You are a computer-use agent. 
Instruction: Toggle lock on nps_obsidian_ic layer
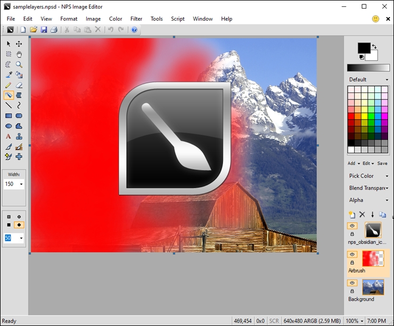[352, 234]
